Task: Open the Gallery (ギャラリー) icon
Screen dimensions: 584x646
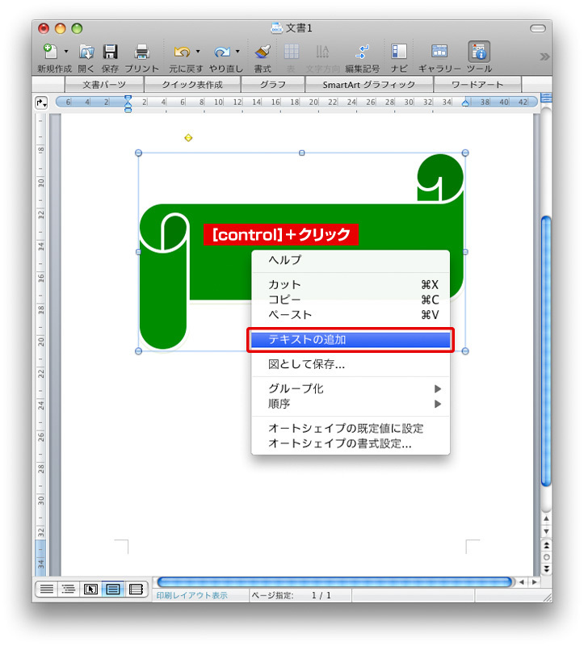Action: [x=439, y=52]
